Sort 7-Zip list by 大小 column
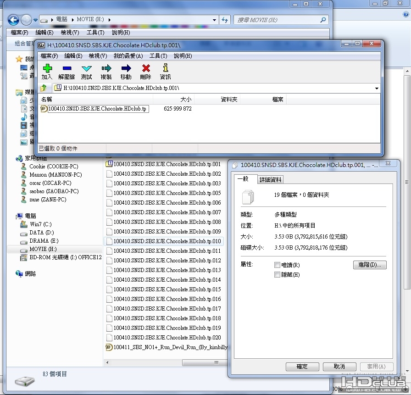411x395 pixels. 173,100
